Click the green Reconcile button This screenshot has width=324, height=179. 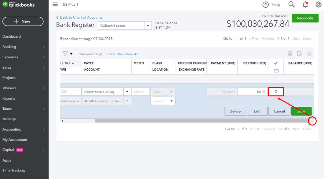click(x=305, y=18)
